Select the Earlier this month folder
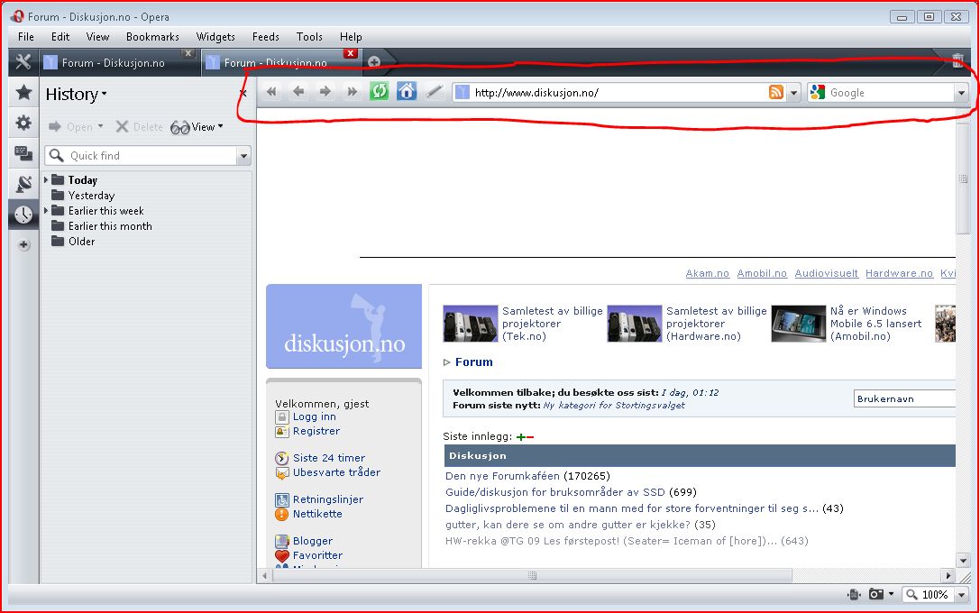The height and width of the screenshot is (613, 980). point(110,226)
